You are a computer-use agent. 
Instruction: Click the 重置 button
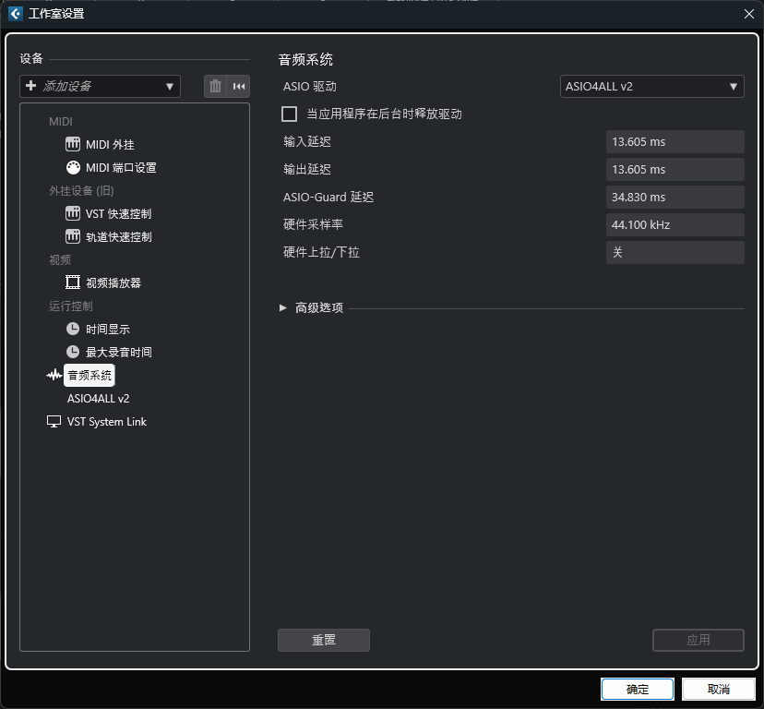point(323,640)
